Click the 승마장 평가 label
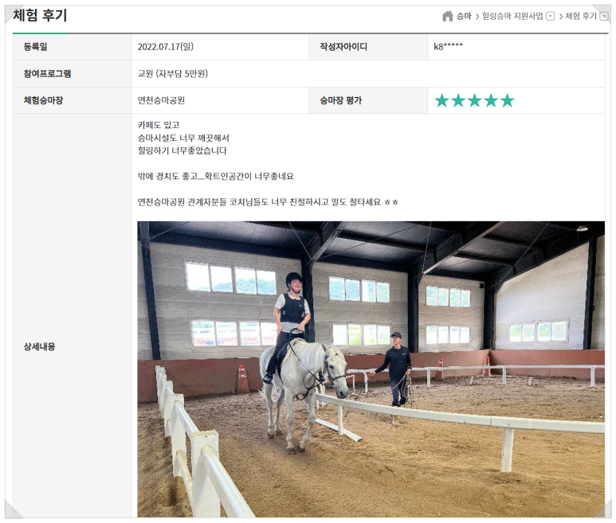 (340, 100)
